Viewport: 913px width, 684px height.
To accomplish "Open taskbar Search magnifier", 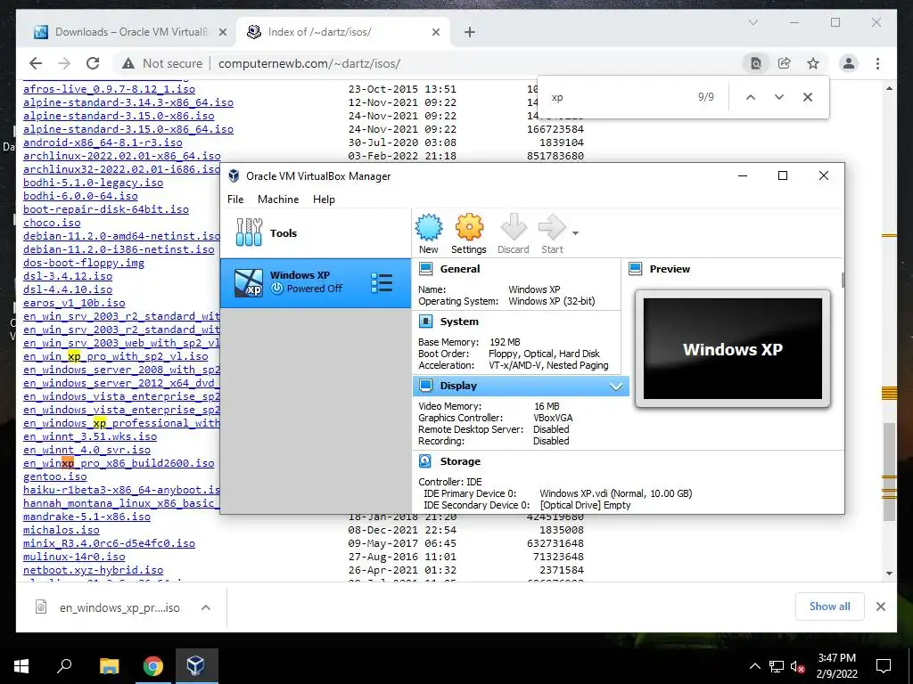I will (x=64, y=666).
